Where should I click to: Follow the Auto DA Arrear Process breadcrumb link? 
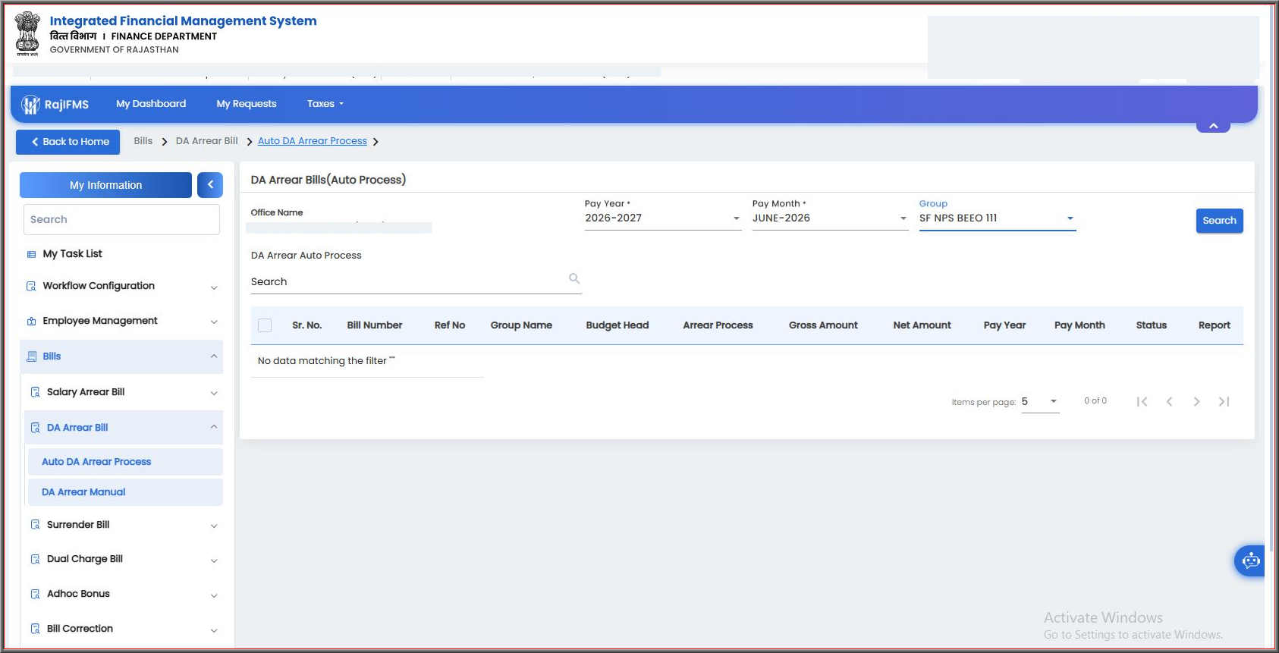click(313, 141)
